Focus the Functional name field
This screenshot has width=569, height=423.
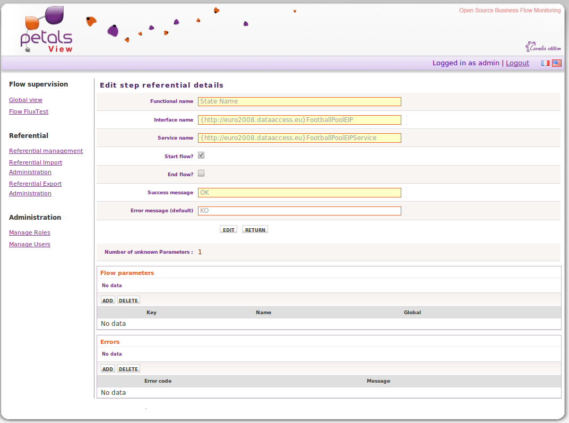(x=299, y=101)
